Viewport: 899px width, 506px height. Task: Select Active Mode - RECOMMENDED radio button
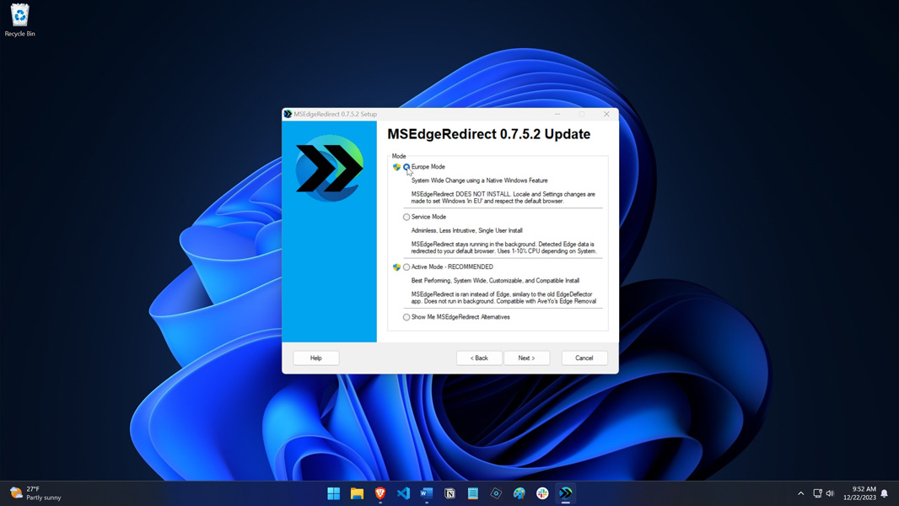(406, 267)
